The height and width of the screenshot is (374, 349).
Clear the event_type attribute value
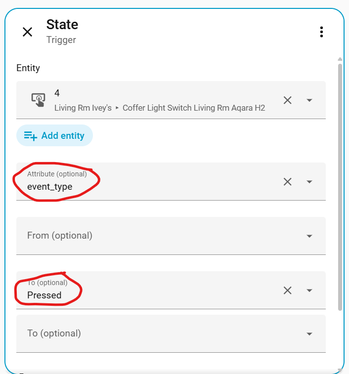(x=287, y=182)
